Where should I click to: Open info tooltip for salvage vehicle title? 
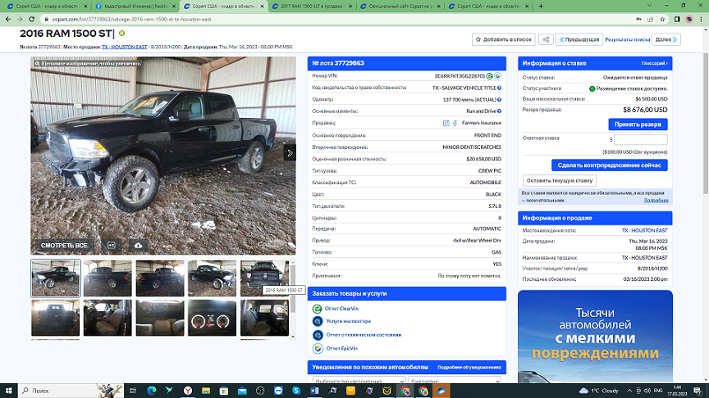pyautogui.click(x=499, y=88)
